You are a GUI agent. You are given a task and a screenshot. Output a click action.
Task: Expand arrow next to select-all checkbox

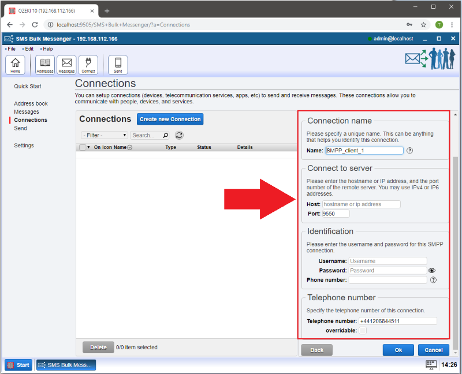(x=88, y=148)
